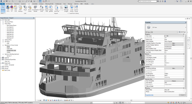192x104 pixels.
Task: Click Edit for Visibility/Graphics Overrides
Action: click(x=174, y=43)
